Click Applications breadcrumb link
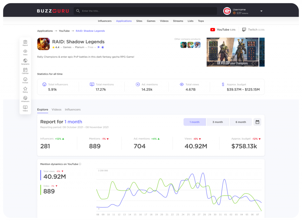 (x=45, y=31)
